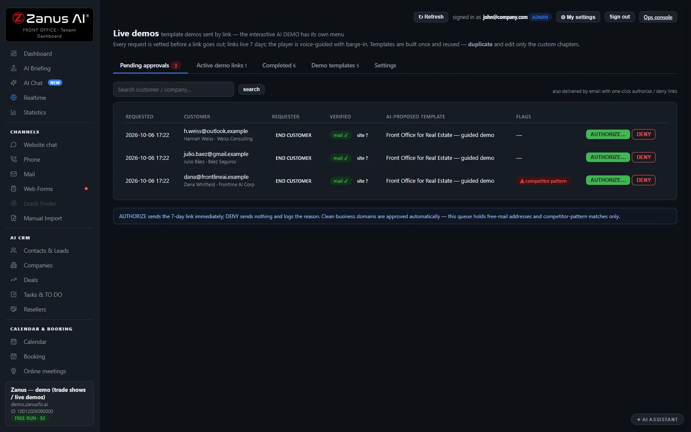Focus the Search customer / company field
This screenshot has height=432, width=691.
pyautogui.click(x=174, y=89)
